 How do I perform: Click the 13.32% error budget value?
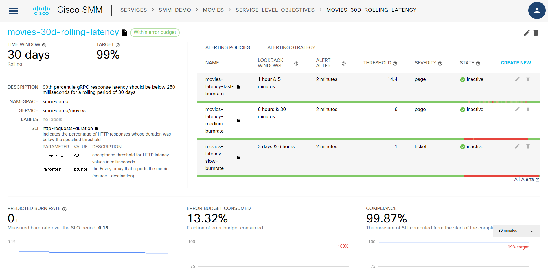click(207, 218)
